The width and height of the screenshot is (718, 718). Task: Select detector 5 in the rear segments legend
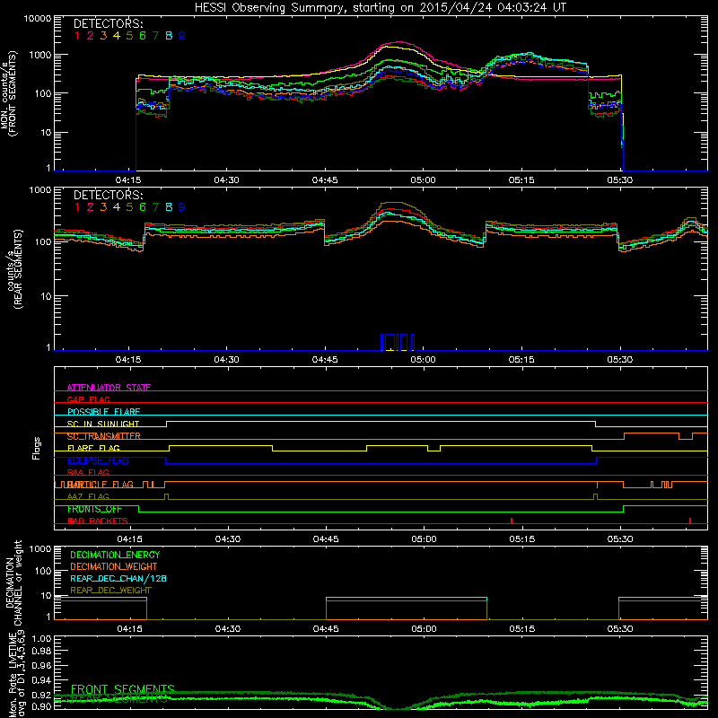129,207
